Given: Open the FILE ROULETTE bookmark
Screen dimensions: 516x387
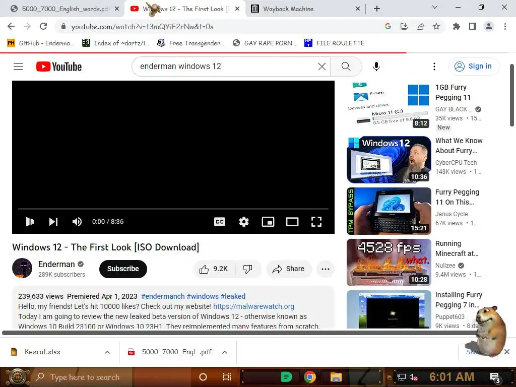Looking at the screenshot, I should (335, 43).
